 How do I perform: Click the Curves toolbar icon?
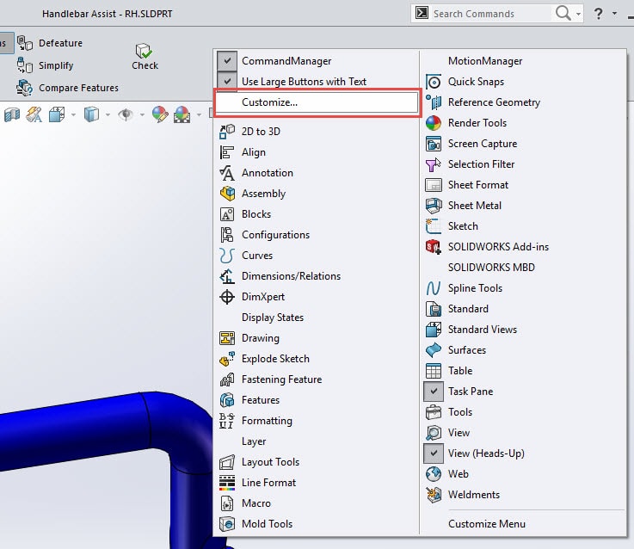point(227,256)
